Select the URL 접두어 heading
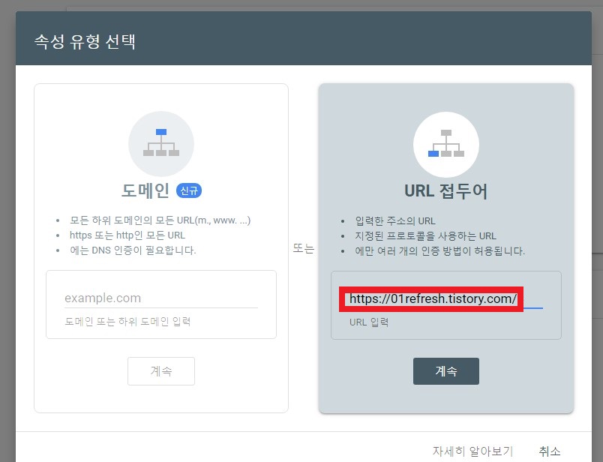Screen dimensions: 603x462 click(x=446, y=191)
